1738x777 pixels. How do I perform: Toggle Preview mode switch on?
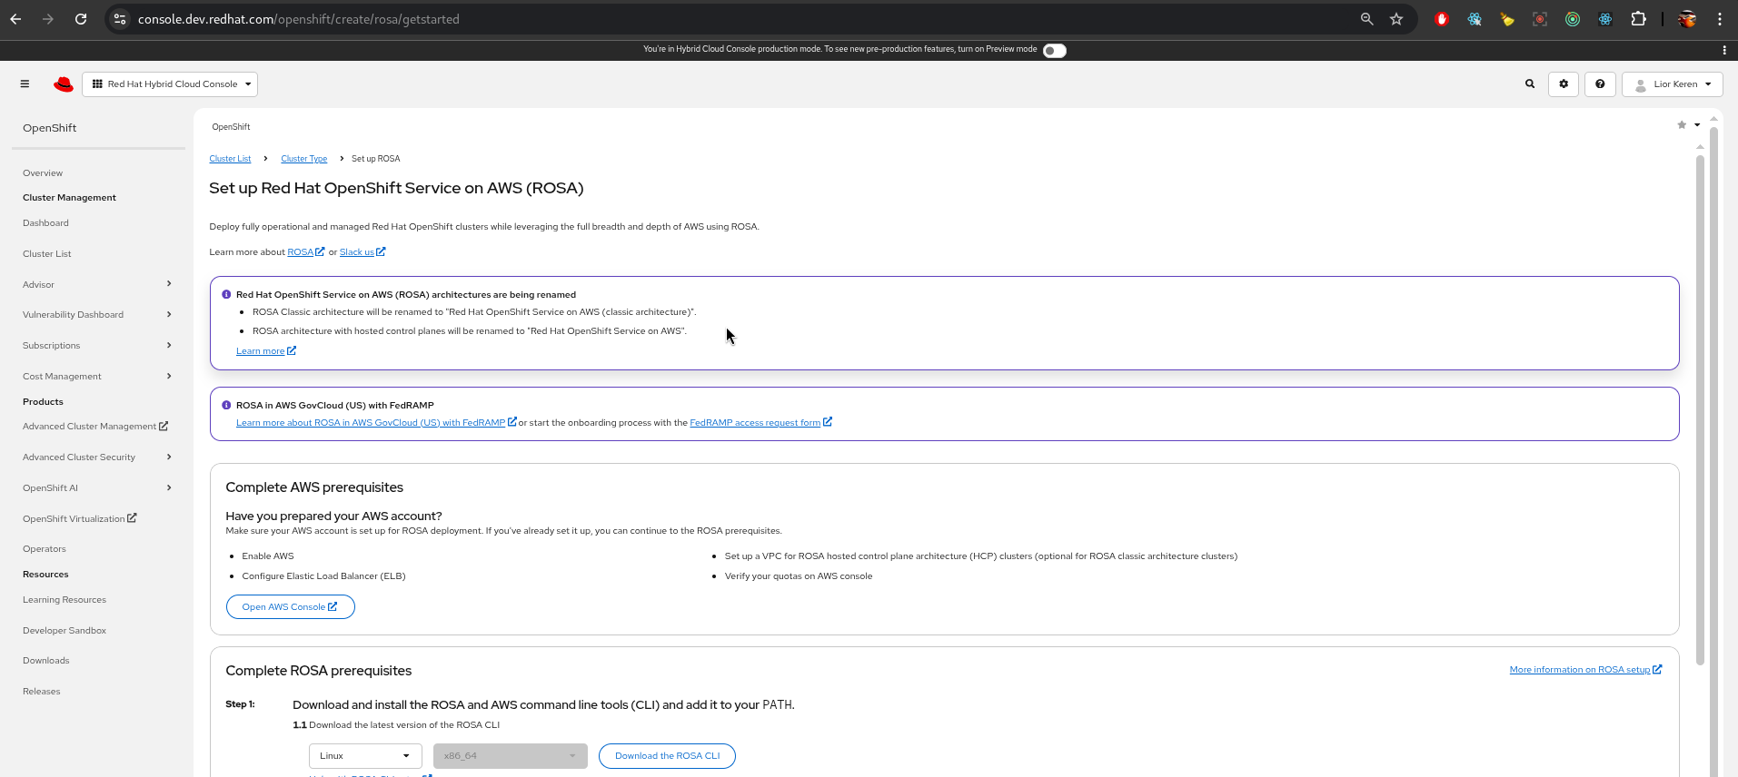click(x=1054, y=50)
